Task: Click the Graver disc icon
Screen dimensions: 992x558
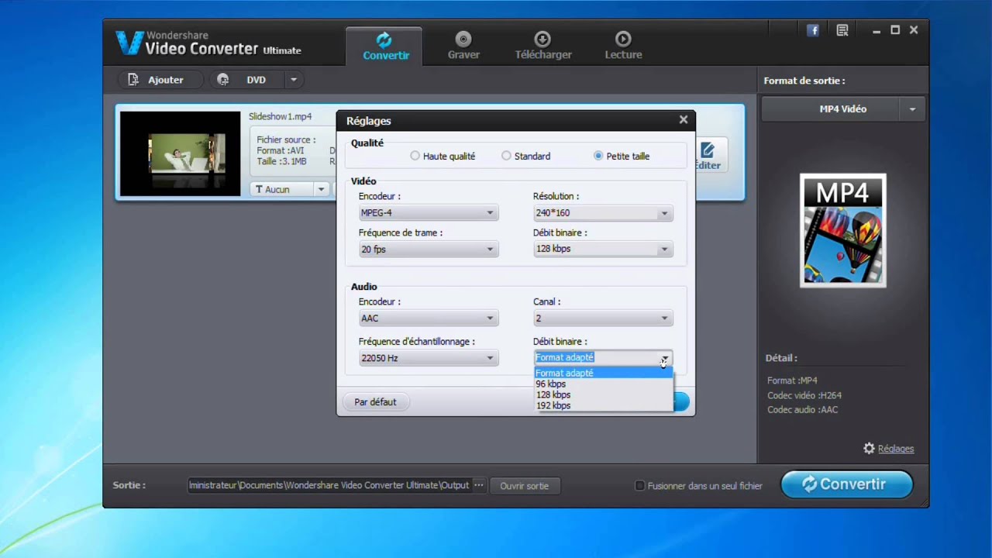Action: [463, 39]
